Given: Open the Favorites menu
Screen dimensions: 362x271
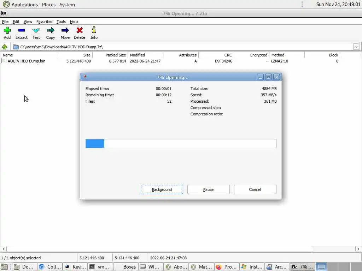Looking at the screenshot, I should [x=44, y=22].
